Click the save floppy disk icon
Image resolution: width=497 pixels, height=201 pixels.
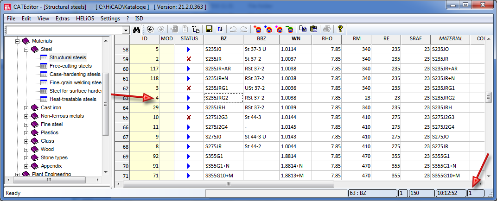click(x=209, y=30)
